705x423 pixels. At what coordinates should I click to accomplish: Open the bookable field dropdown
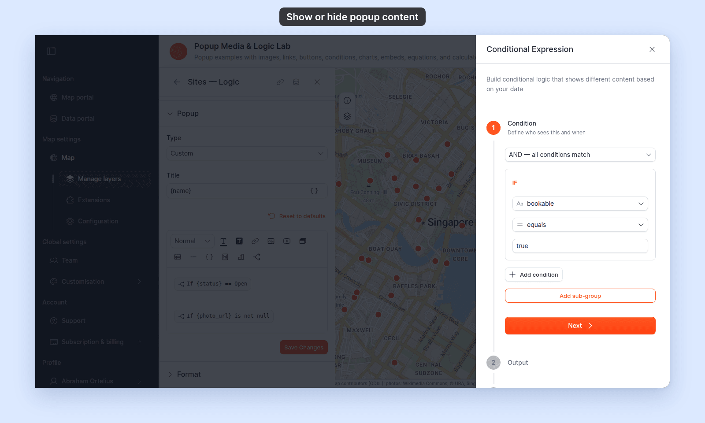(580, 204)
